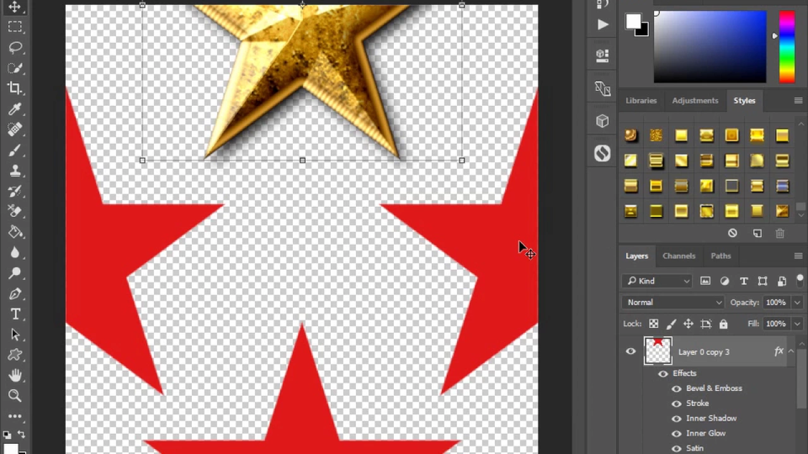The image size is (808, 454).
Task: Filter layers by shape layers
Action: 763,281
